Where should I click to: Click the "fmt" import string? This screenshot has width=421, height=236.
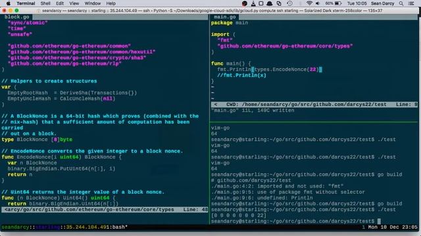click(225, 40)
